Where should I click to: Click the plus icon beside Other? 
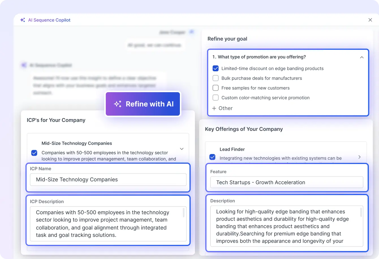[x=214, y=108]
